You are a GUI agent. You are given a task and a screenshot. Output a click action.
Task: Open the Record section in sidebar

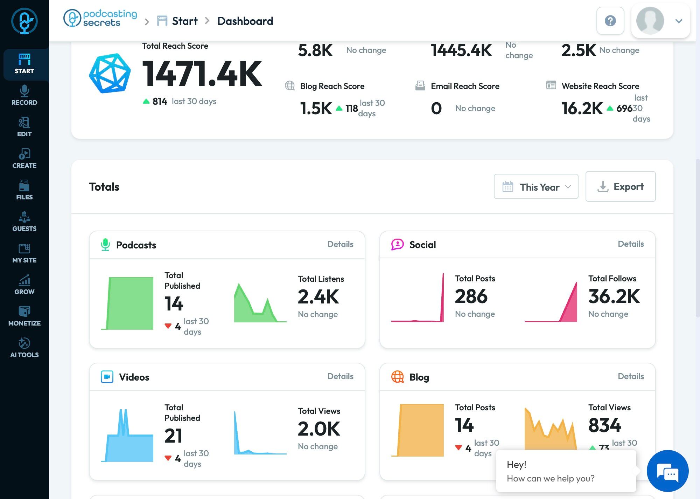24,95
